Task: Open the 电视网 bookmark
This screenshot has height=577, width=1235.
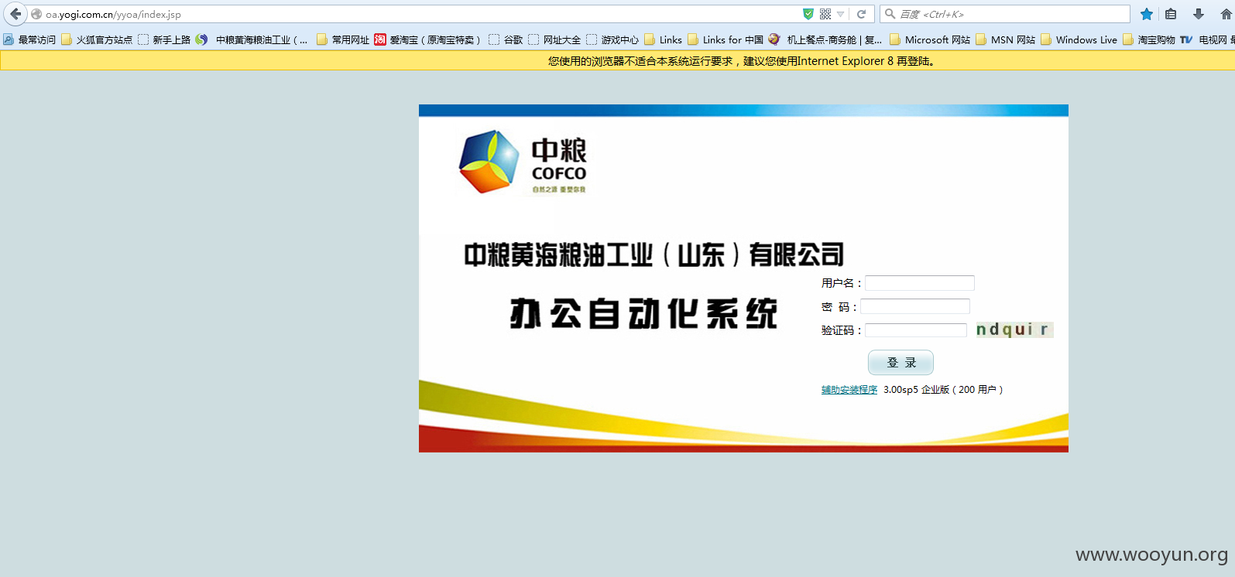Action: click(1208, 39)
